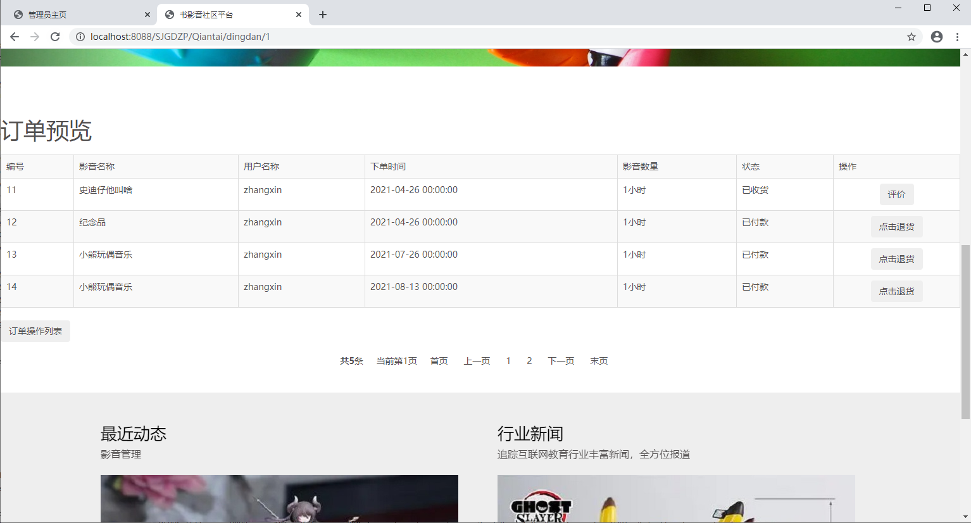Click 评价 button for order 11
This screenshot has height=523, width=971.
pyautogui.click(x=896, y=194)
